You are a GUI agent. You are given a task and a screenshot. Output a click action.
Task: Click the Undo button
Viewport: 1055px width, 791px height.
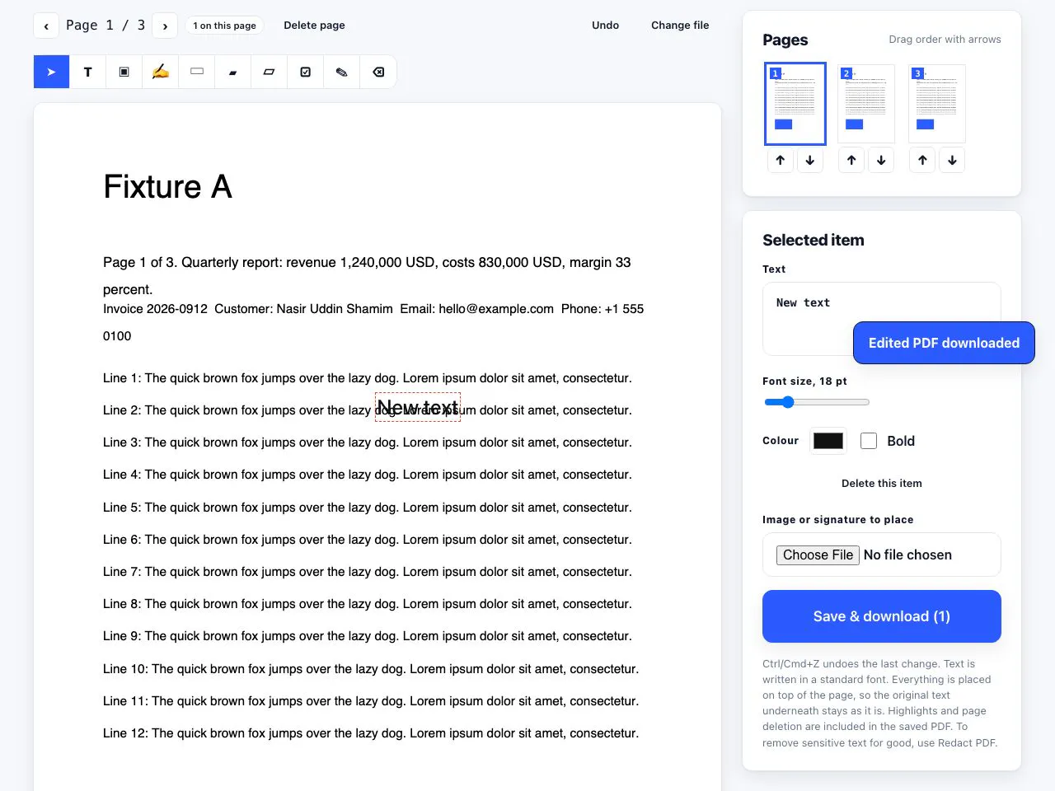[x=605, y=26]
